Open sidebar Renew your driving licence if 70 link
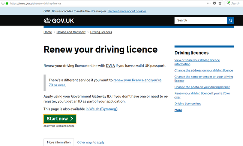The height and width of the screenshot is (146, 243). click(202, 95)
